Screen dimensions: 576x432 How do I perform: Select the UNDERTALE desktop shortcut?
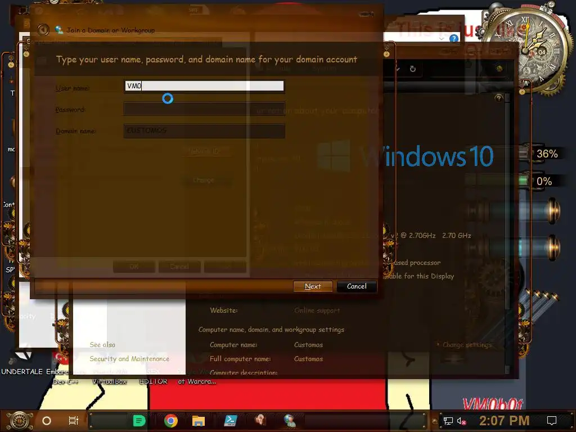click(22, 363)
